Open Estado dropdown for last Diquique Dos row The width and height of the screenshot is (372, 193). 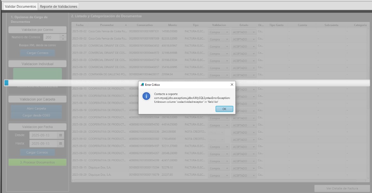tap(254, 176)
